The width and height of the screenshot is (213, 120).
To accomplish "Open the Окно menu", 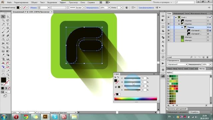I will 83,2.
